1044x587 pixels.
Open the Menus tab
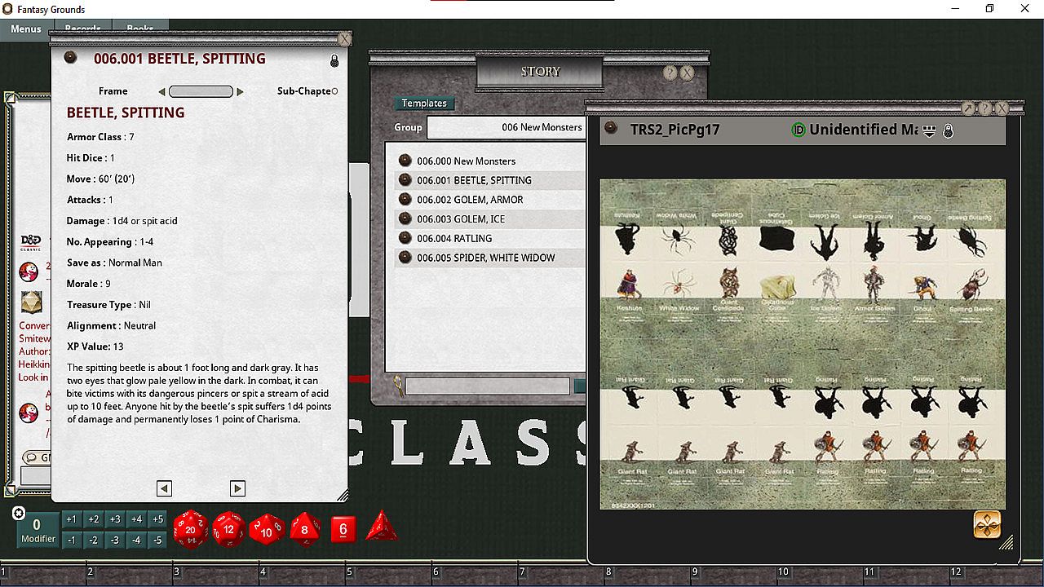(x=25, y=29)
